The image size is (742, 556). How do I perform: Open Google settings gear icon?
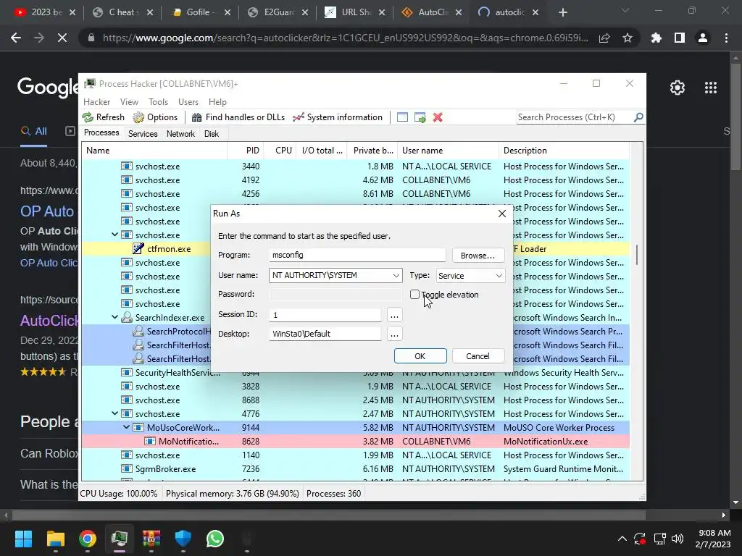tap(678, 88)
